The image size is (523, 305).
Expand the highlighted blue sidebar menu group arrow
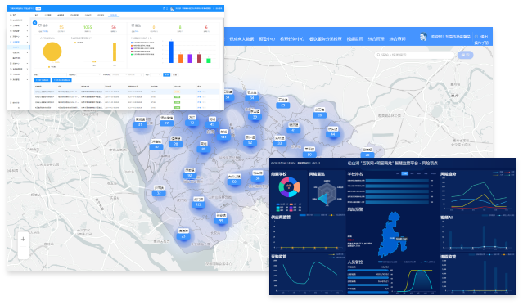[x=27, y=42]
